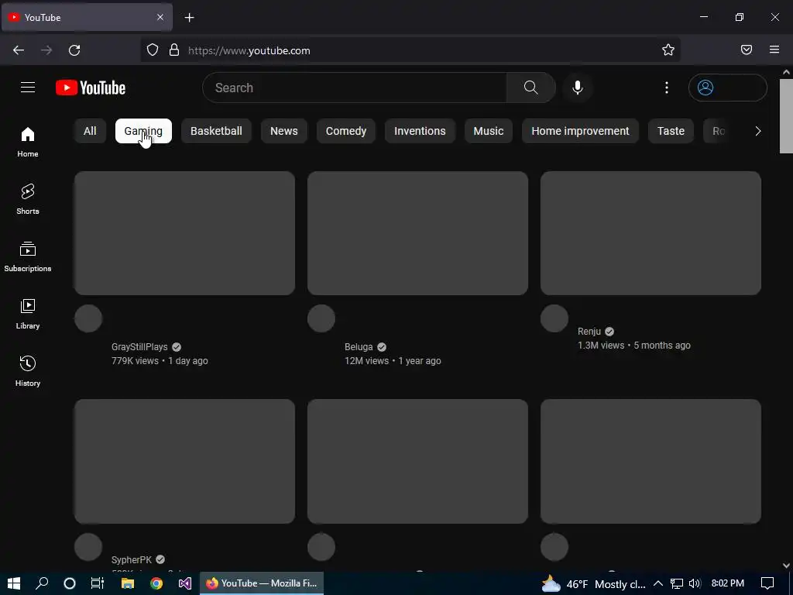Viewport: 793px width, 595px height.
Task: Open YouTube settings three-dot menu
Action: (667, 88)
